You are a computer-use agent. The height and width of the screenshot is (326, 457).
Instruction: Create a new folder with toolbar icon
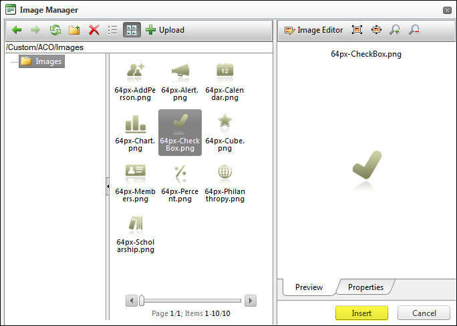(75, 30)
